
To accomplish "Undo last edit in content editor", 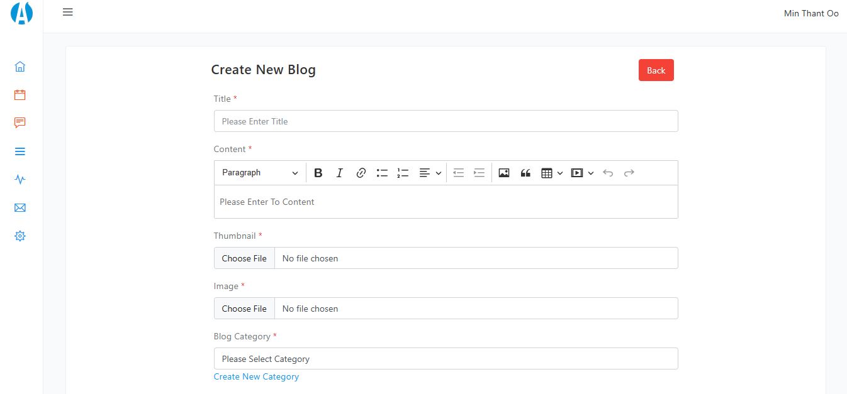I will (x=608, y=173).
